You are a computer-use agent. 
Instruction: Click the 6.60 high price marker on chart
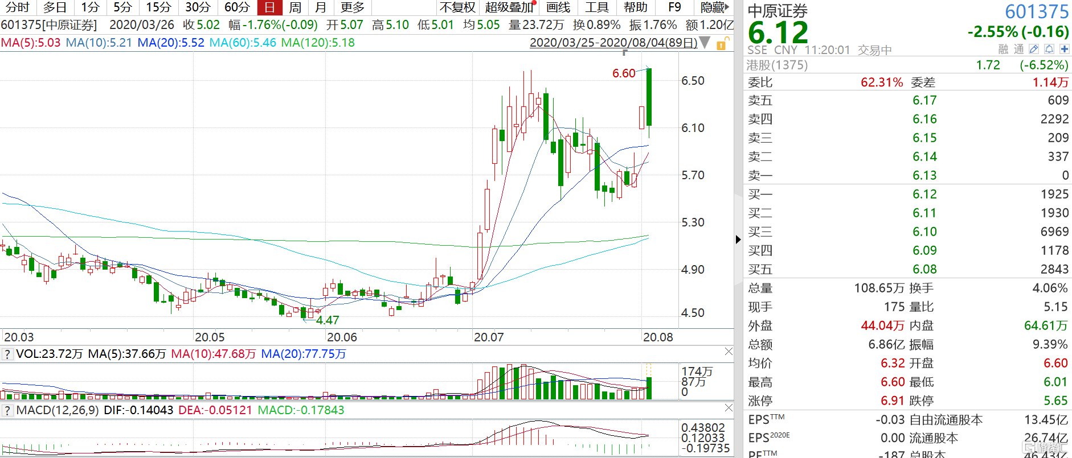pos(624,73)
